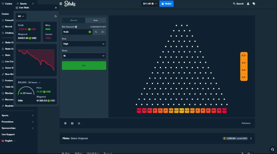
Task: Open the $10,000 - 24 hours race dropdown
Action: pyautogui.click(x=29, y=83)
